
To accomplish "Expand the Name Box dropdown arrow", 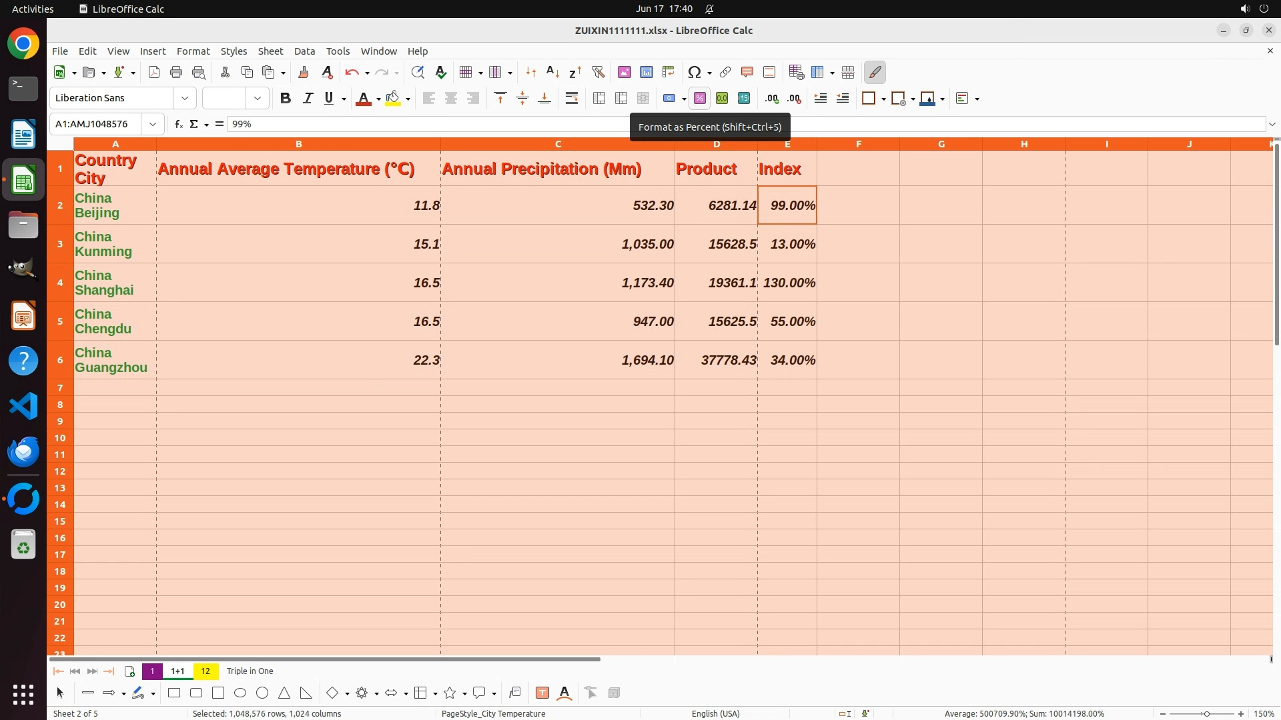I will (153, 124).
